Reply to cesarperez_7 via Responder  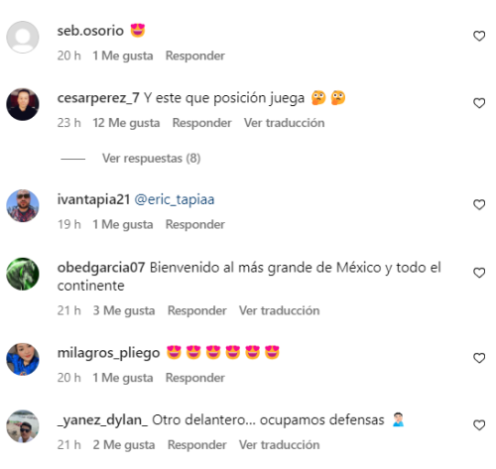201,123
